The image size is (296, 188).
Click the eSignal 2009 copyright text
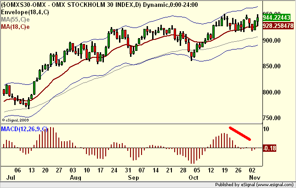pyautogui.click(x=15, y=120)
